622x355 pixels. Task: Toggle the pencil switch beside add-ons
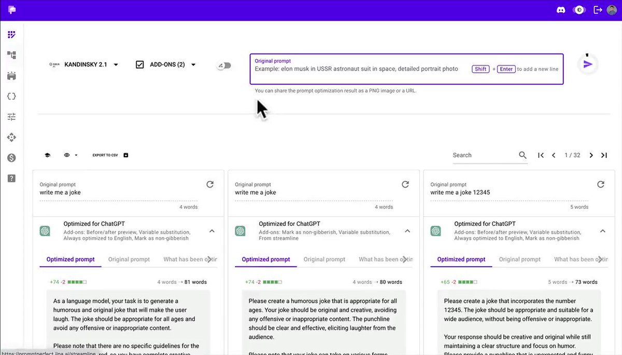click(x=224, y=65)
